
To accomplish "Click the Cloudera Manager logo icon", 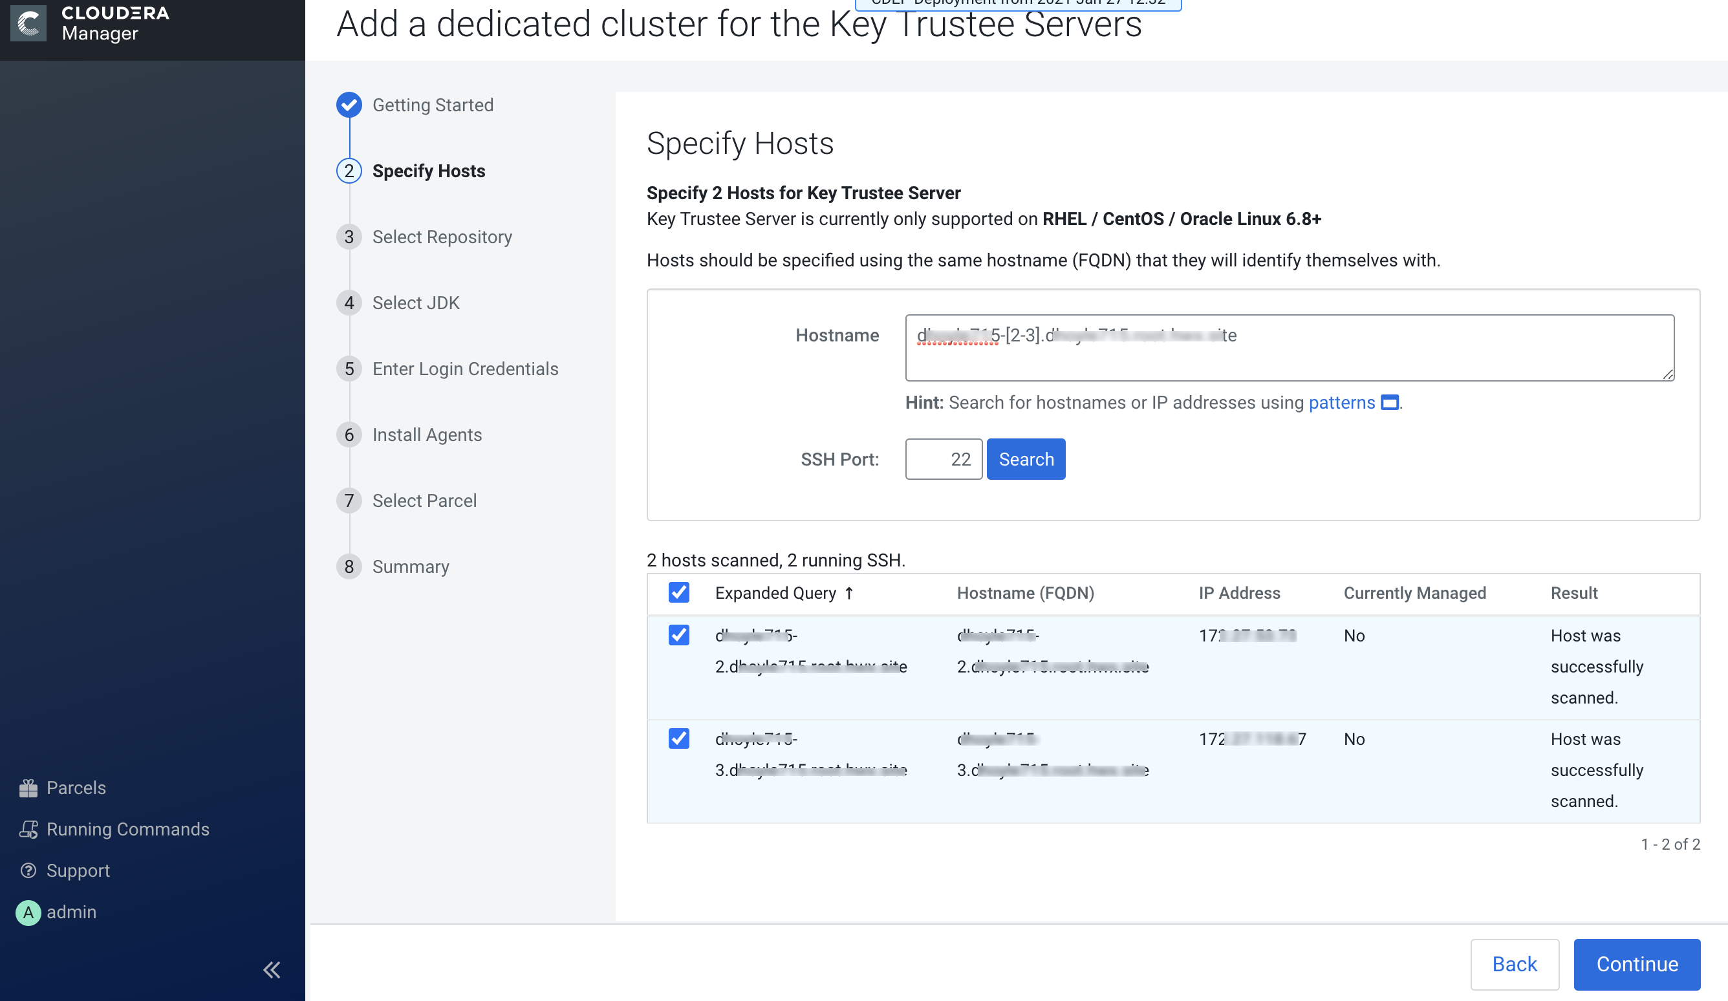I will (x=28, y=23).
